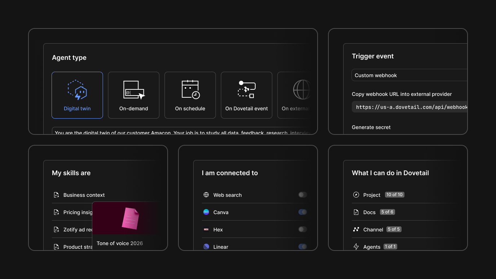Open the Zotify ad skill row

(72, 230)
